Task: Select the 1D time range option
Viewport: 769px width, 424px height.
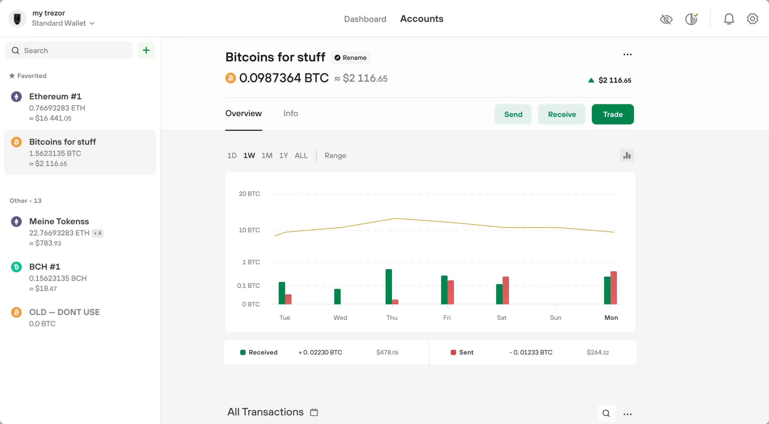Action: pyautogui.click(x=232, y=155)
